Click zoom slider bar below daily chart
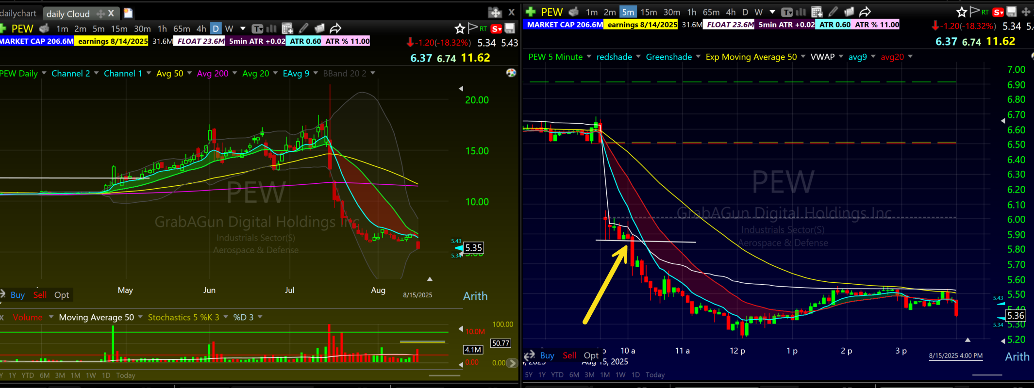1034x388 pixels. (445, 375)
